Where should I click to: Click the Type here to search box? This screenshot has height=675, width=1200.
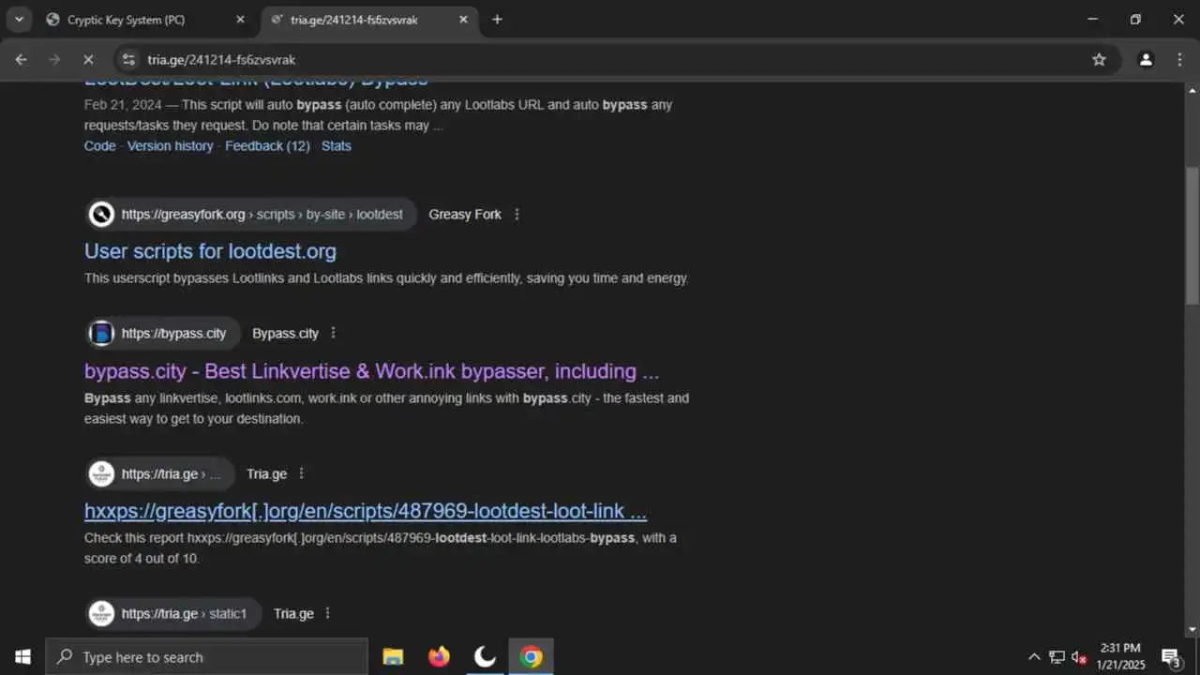click(206, 657)
